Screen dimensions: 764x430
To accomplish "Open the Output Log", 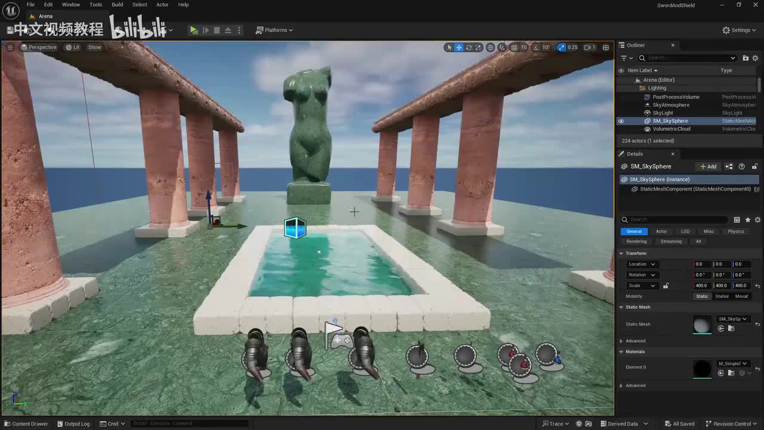I will tap(73, 424).
